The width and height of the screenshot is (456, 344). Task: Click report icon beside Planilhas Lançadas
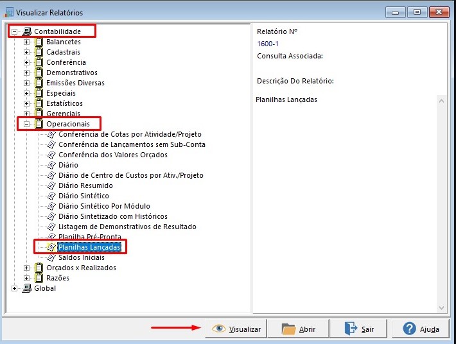coord(51,247)
